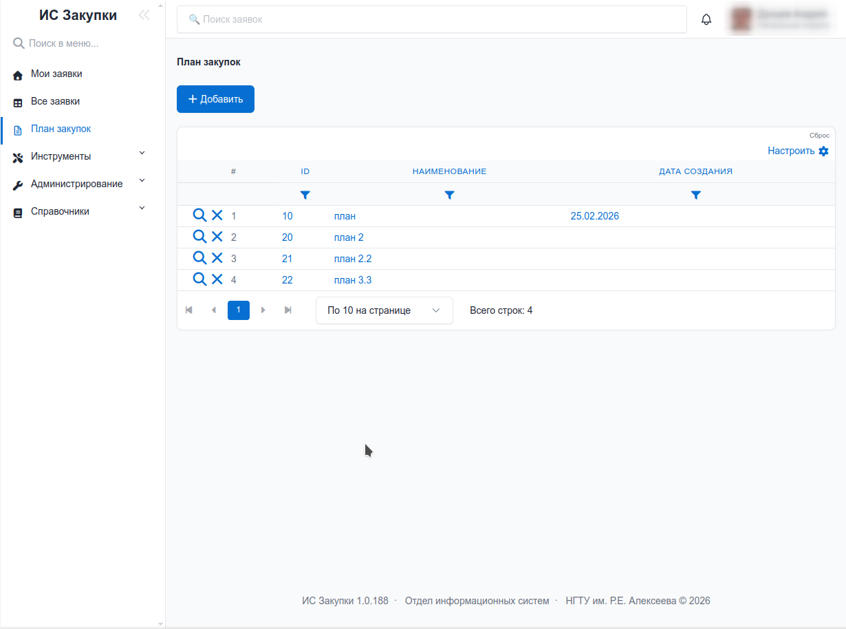View details of row with план
This screenshot has width=846, height=629.
pos(199,215)
